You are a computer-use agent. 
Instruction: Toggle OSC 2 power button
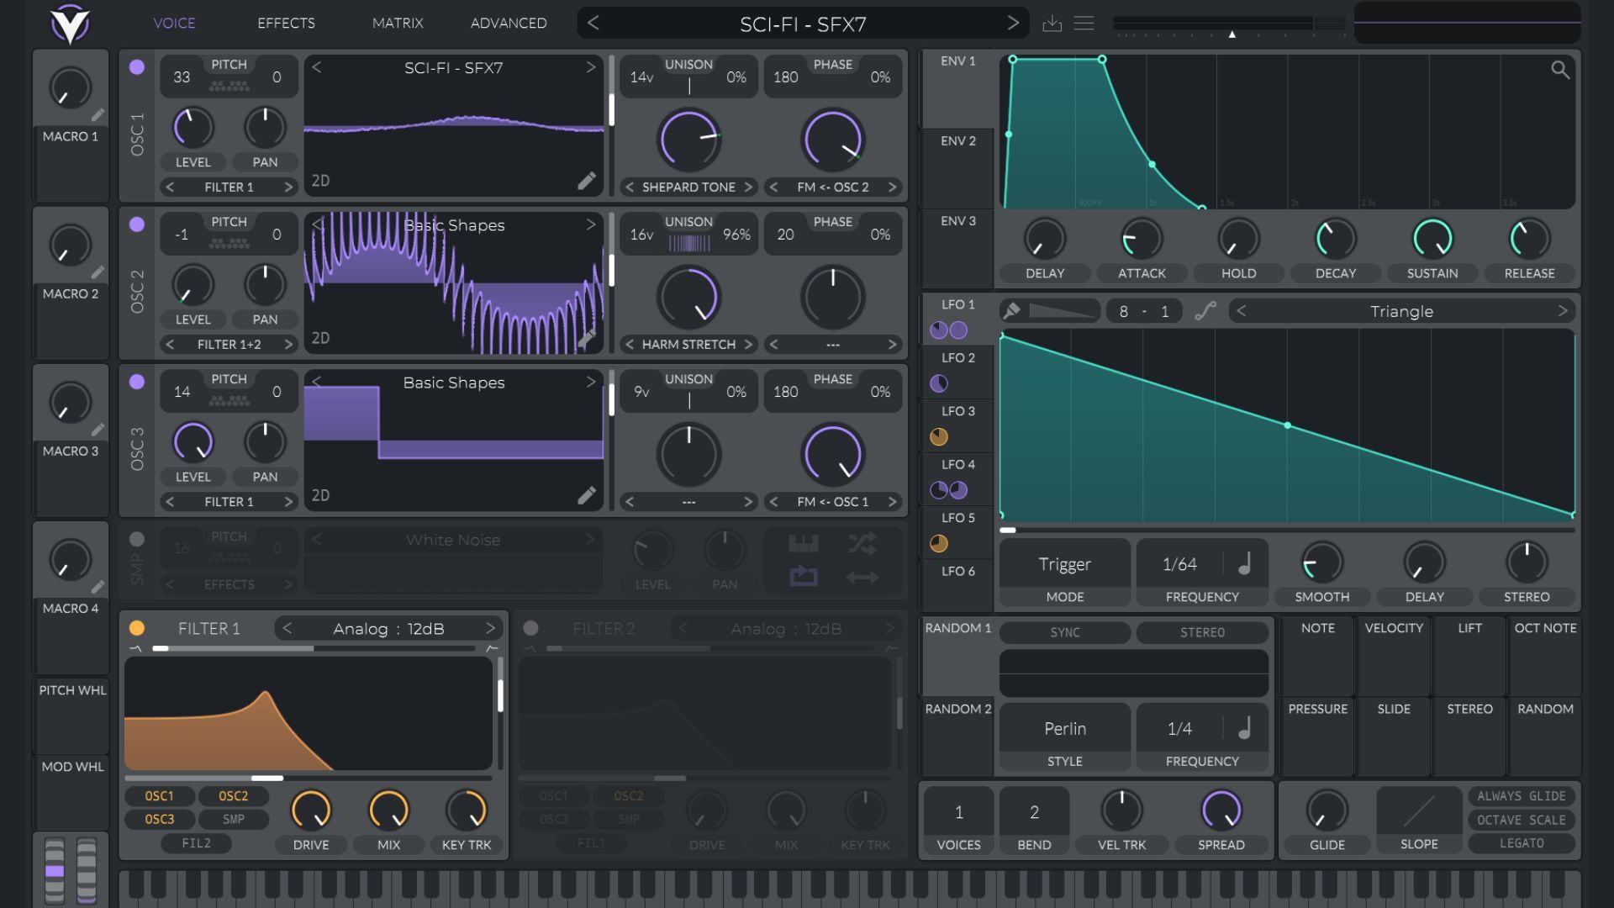tap(137, 224)
